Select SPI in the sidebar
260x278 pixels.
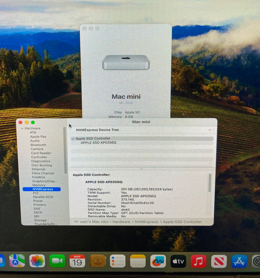pos(37,216)
